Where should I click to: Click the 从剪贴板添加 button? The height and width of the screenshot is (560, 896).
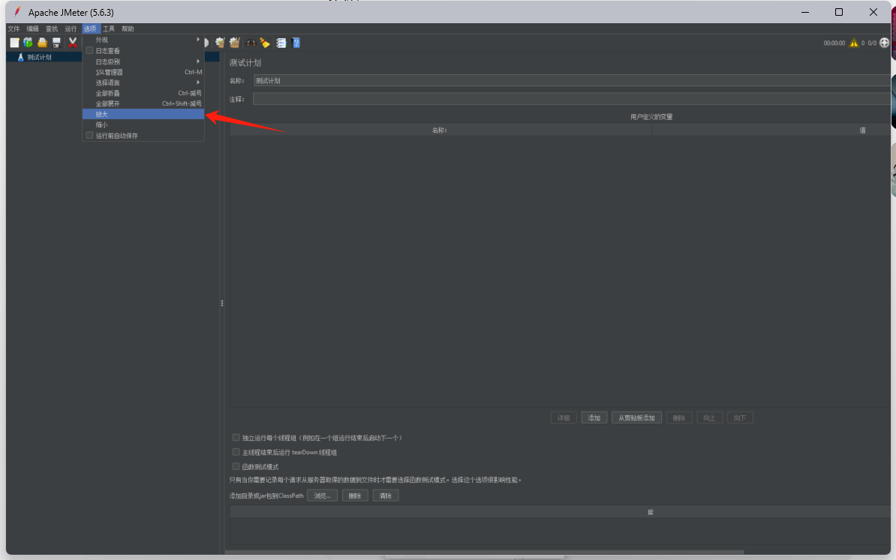636,418
